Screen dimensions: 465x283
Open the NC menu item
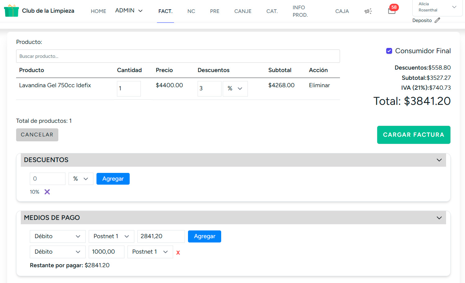[x=191, y=11]
